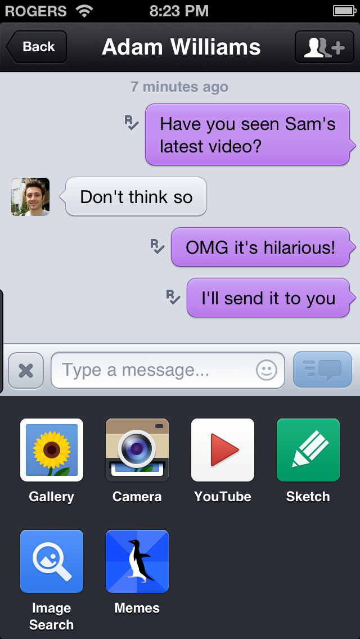Open the smiley emoticon picker
The image size is (360, 639).
point(267,370)
